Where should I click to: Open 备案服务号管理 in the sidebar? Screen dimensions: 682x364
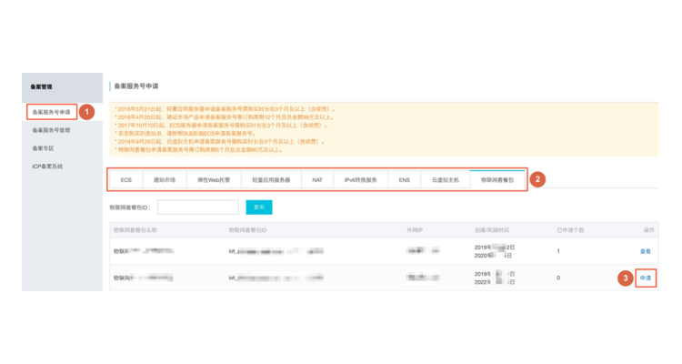51,130
